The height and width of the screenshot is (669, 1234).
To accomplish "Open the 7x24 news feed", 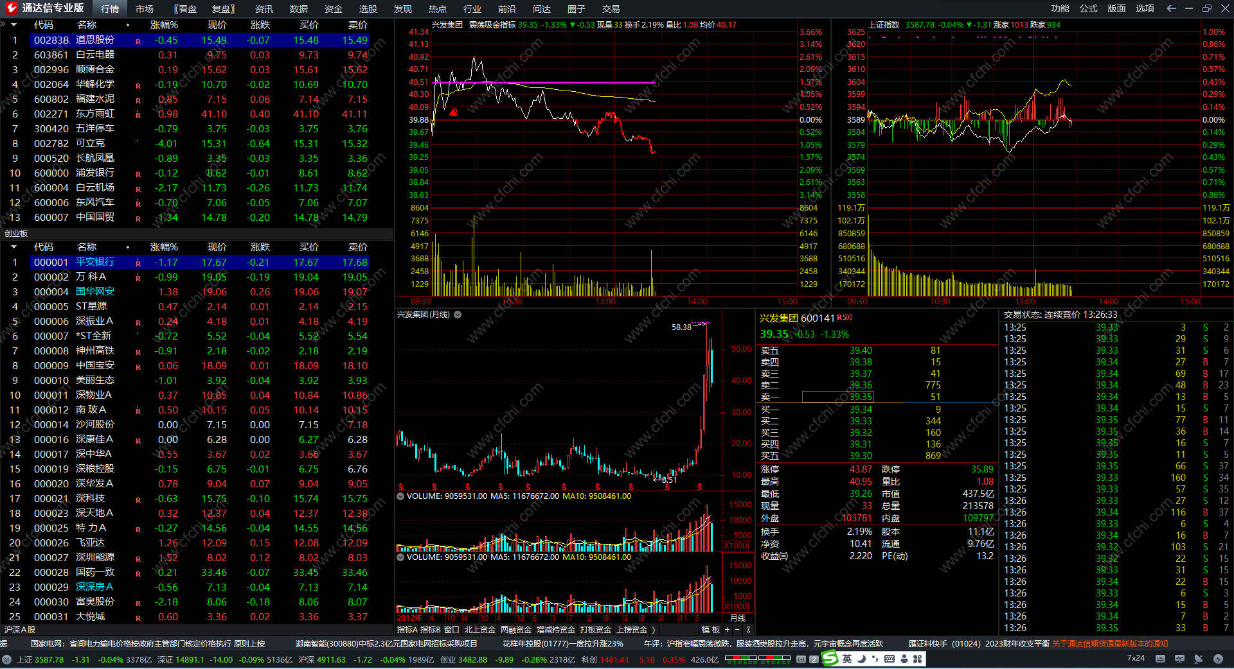I will (1136, 658).
